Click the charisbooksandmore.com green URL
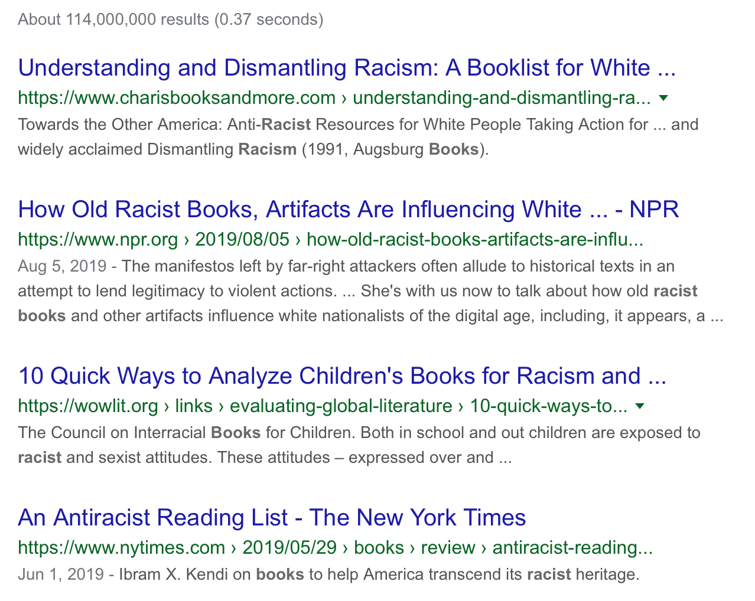Viewport: 755px width, 601px height. pyautogui.click(x=334, y=97)
